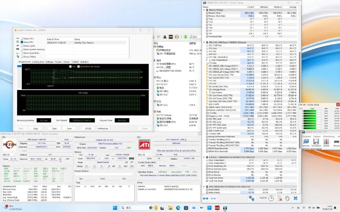Click the ATI graphics logo
Screen dimensions: 340x212
tap(144, 144)
